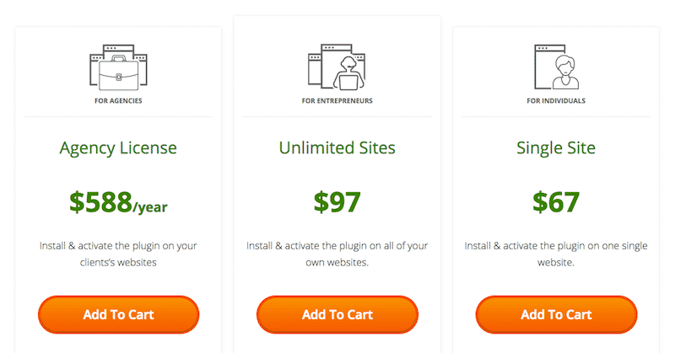Click the clients's websites description text
Viewport: 675px width, 353px height.
coord(118,254)
